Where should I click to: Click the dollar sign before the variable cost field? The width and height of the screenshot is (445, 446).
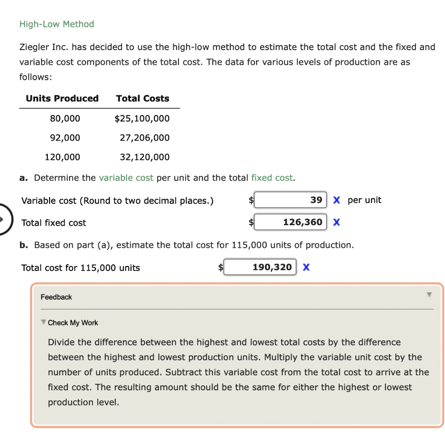[x=250, y=200]
